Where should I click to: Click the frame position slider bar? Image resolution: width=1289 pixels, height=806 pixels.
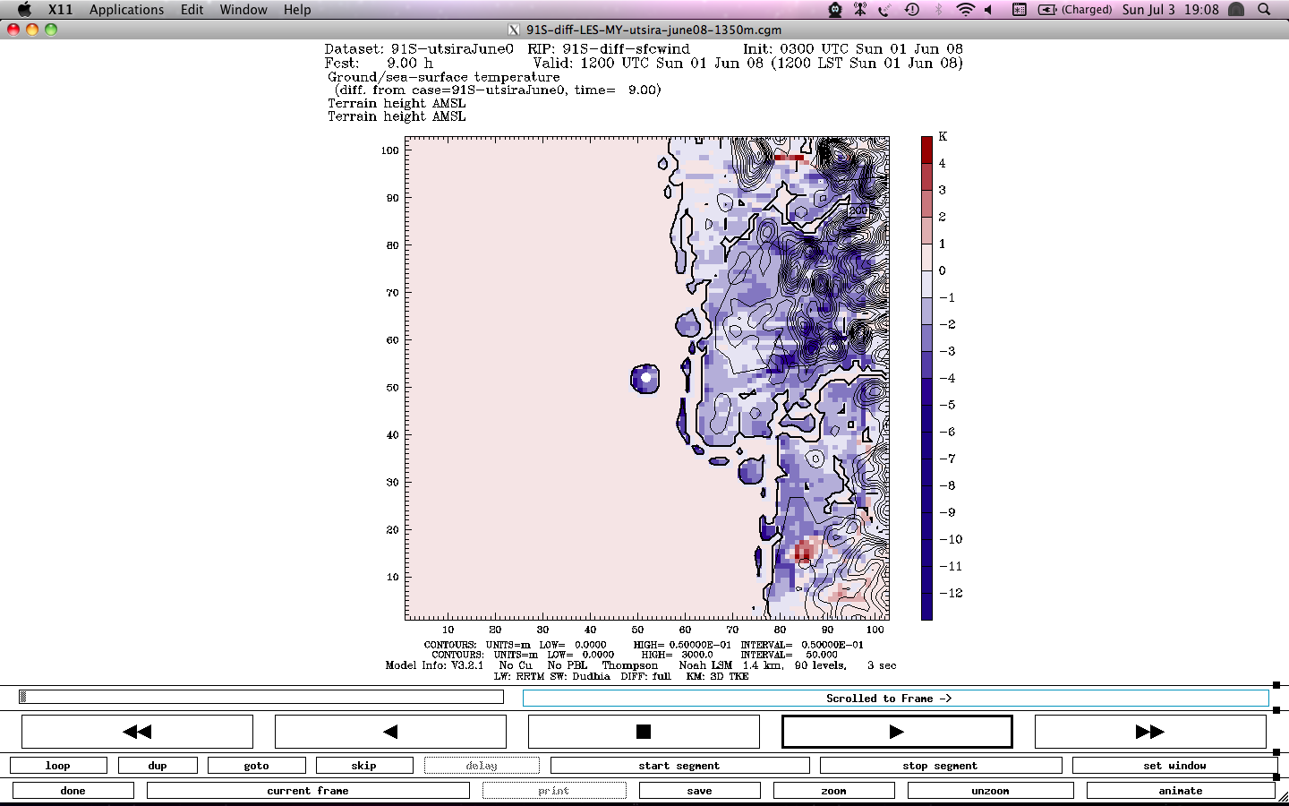(x=260, y=697)
